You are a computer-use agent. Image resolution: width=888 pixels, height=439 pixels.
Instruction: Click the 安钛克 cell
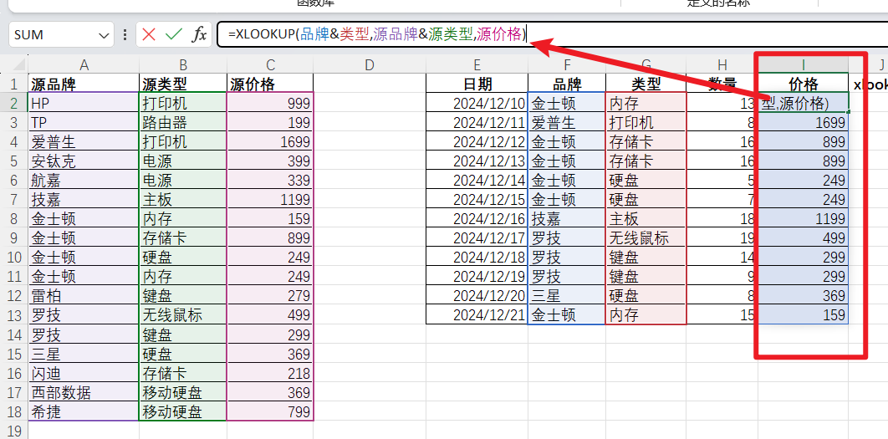point(84,161)
